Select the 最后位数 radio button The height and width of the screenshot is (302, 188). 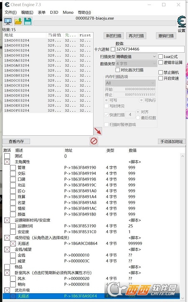tap(138, 117)
